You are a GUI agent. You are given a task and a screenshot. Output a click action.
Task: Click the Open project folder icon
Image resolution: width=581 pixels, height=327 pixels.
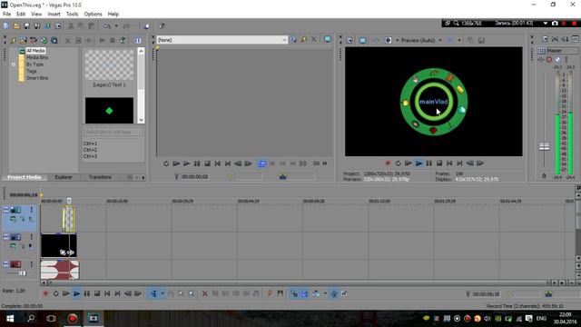[x=16, y=26]
